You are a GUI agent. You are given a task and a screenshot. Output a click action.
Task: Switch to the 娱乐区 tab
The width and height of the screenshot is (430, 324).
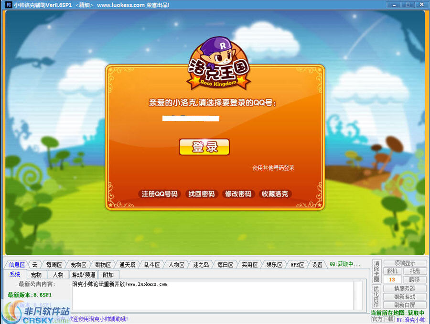tap(274, 265)
